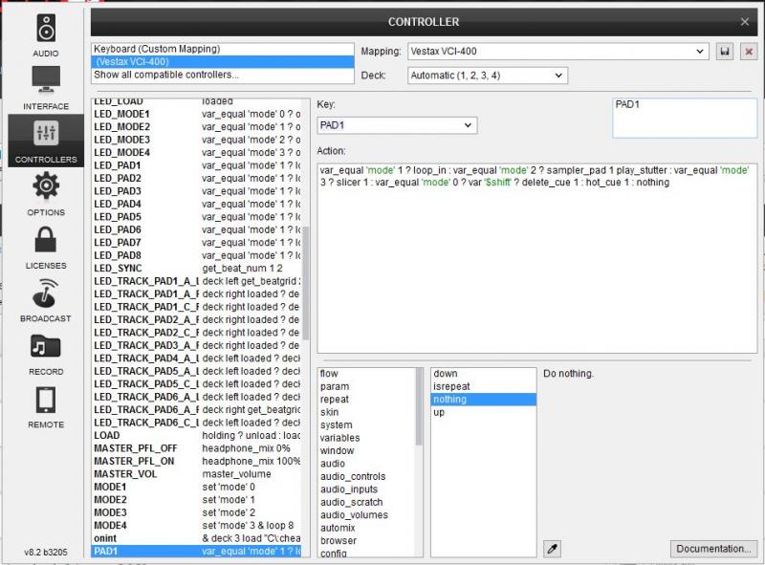Viewport: 765px width, 565px height.
Task: Open the Remote settings section
Action: coord(45,404)
